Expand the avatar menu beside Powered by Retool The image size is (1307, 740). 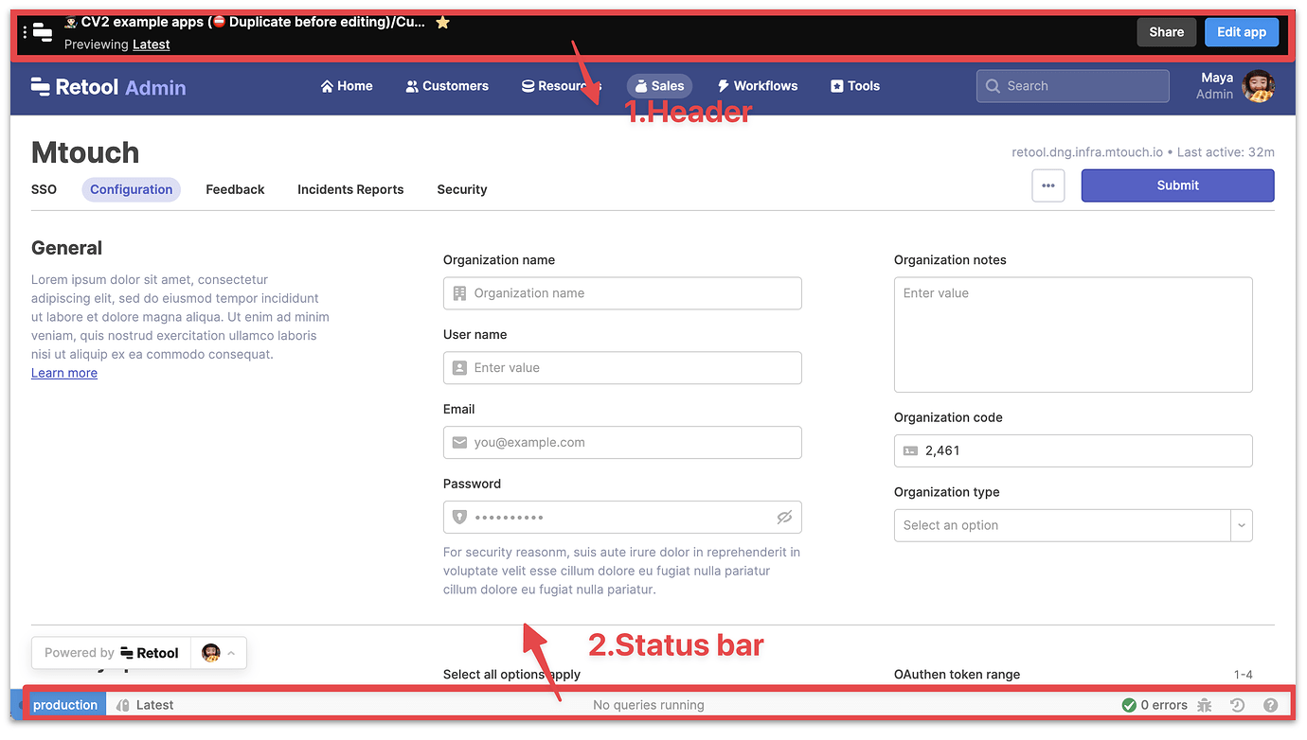click(x=219, y=653)
